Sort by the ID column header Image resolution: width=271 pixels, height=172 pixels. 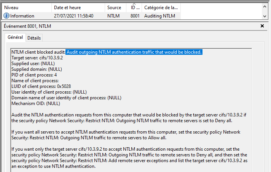click(134, 8)
